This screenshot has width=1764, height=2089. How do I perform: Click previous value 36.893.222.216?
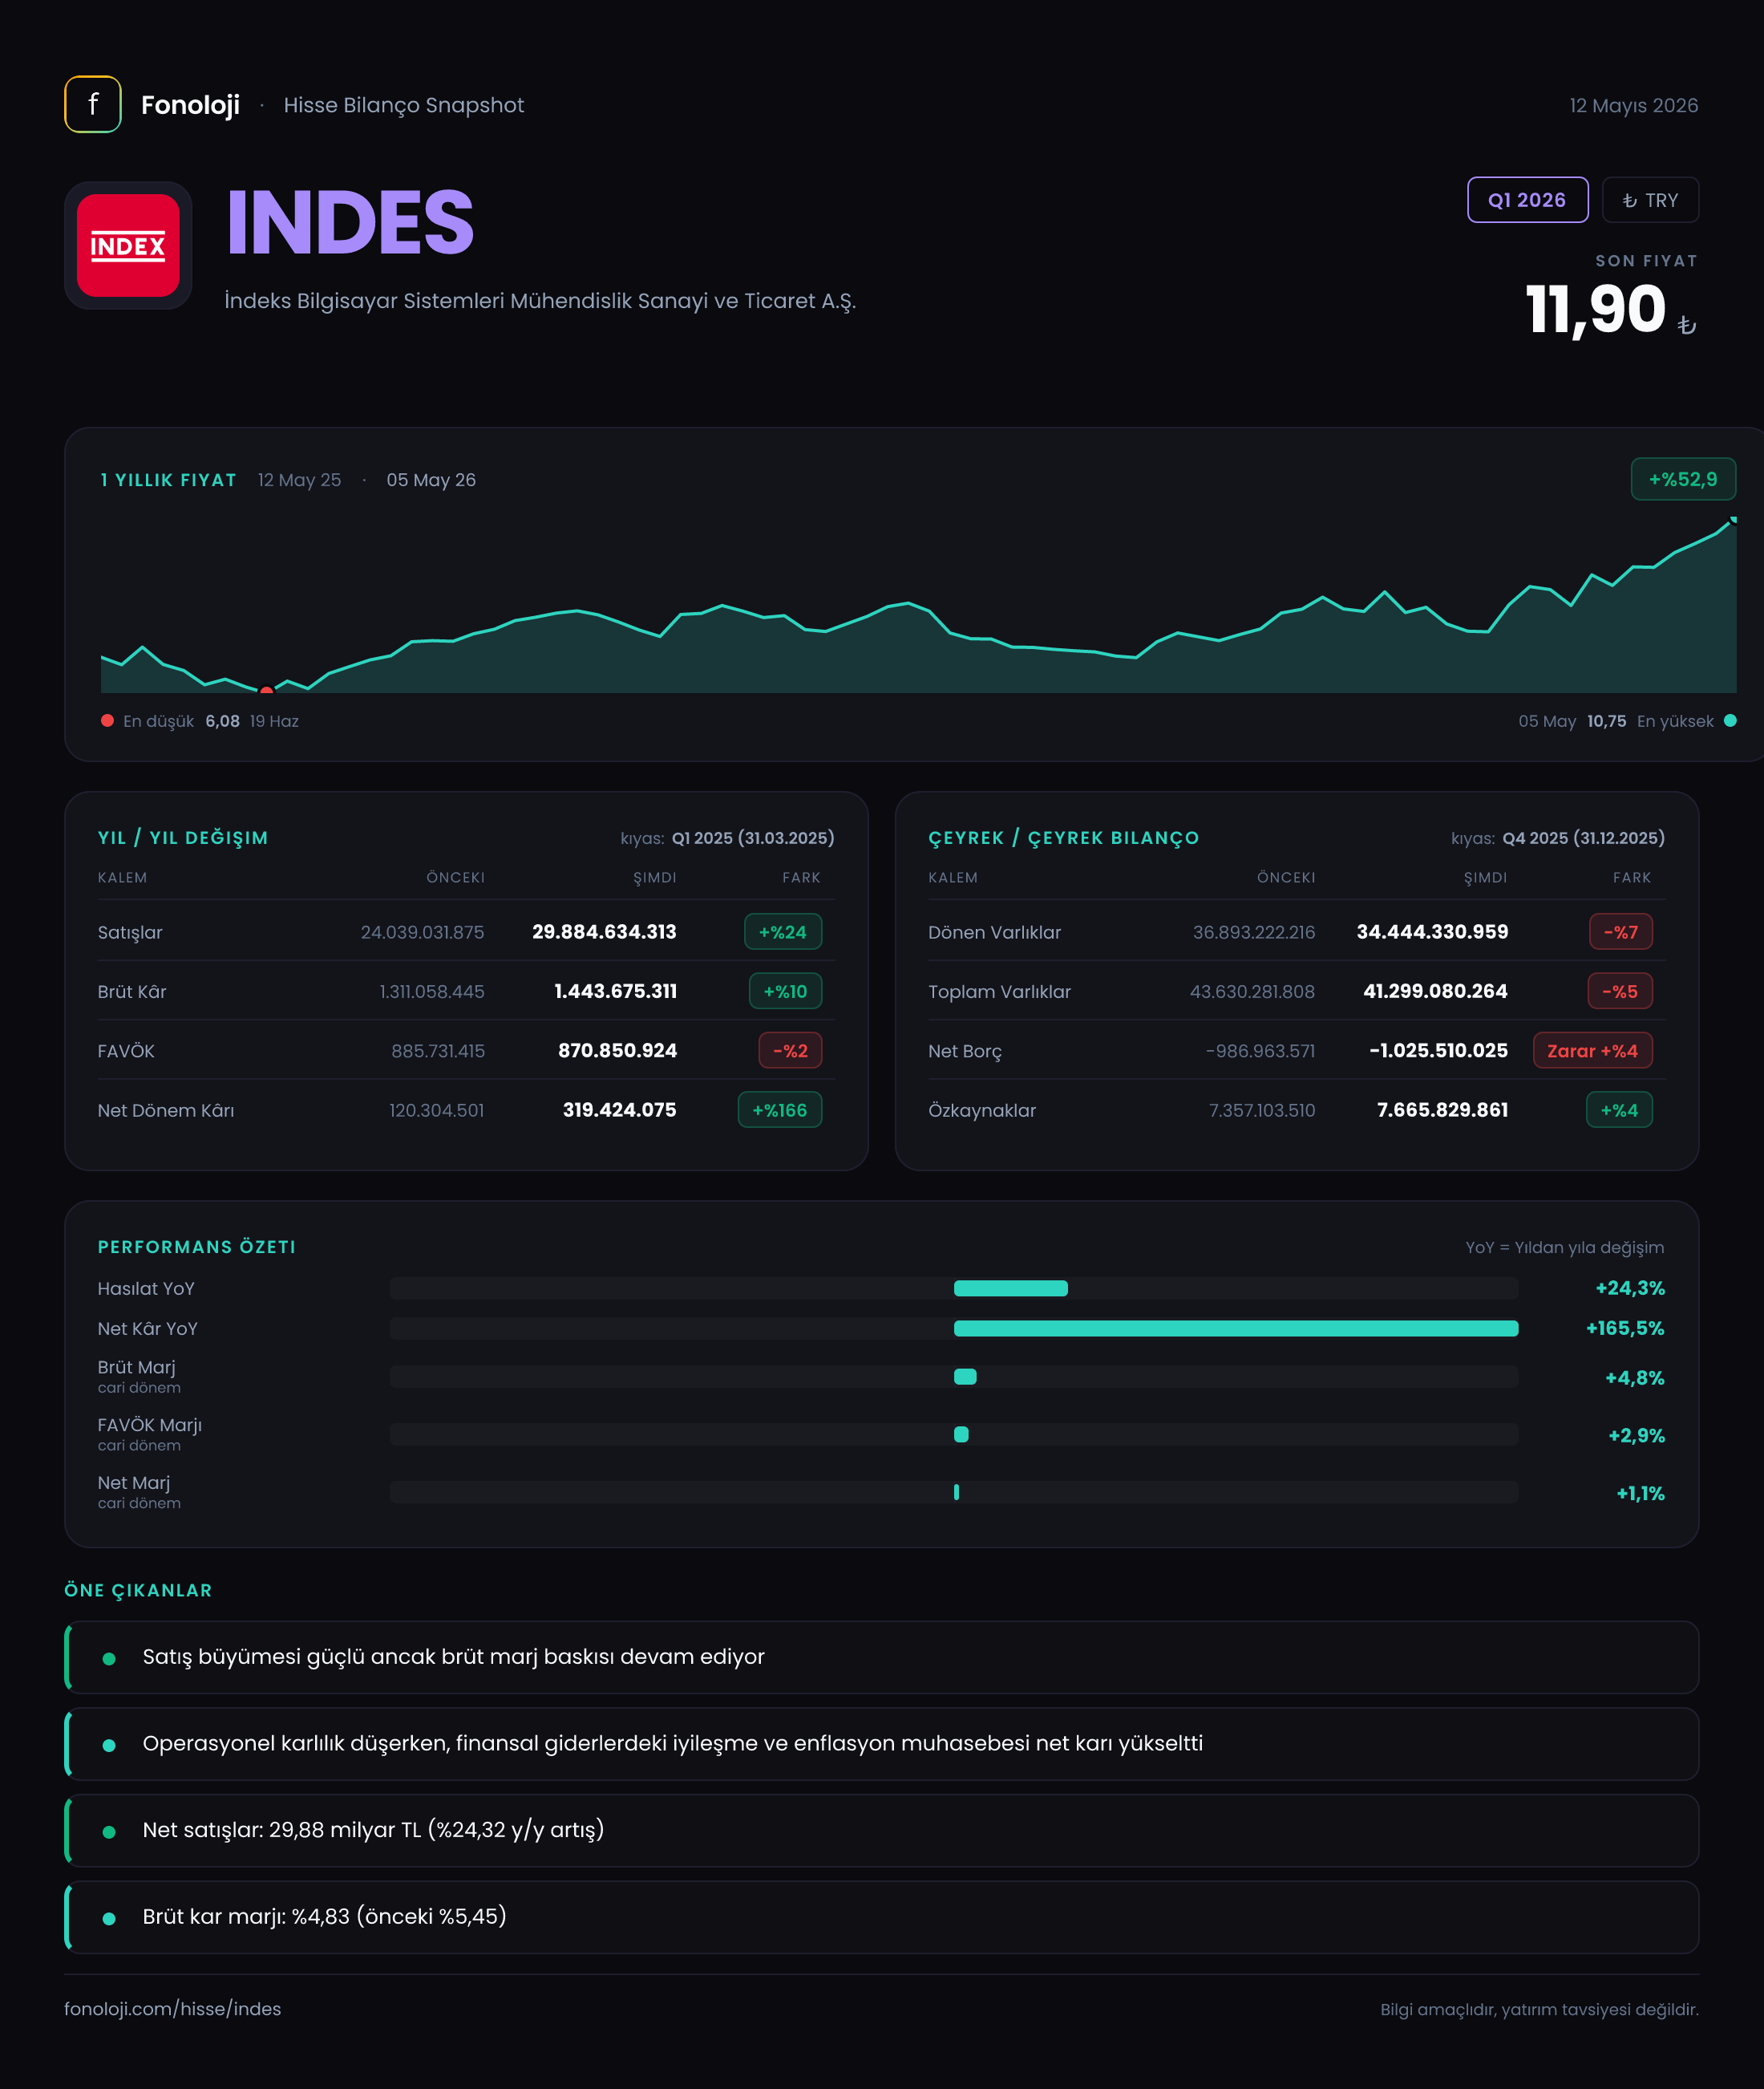click(x=1254, y=931)
